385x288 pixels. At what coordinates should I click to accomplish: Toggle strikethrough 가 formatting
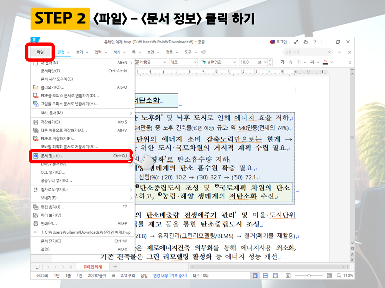coord(312,62)
